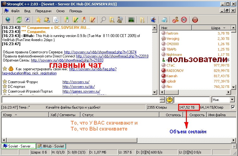Image resolution: width=238 pixels, height=156 pixels.
Task: Open Recent Hubs clock icon
Action: 56,20
